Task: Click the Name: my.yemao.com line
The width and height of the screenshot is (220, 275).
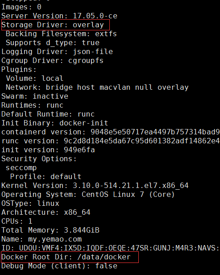Action: click(x=42, y=239)
